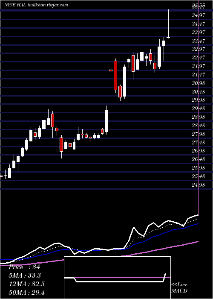Click the 28.98 price axis label

pos(199,117)
